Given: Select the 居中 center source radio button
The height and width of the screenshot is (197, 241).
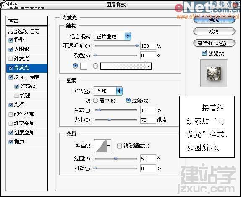Looking at the screenshot, I should (x=96, y=101).
